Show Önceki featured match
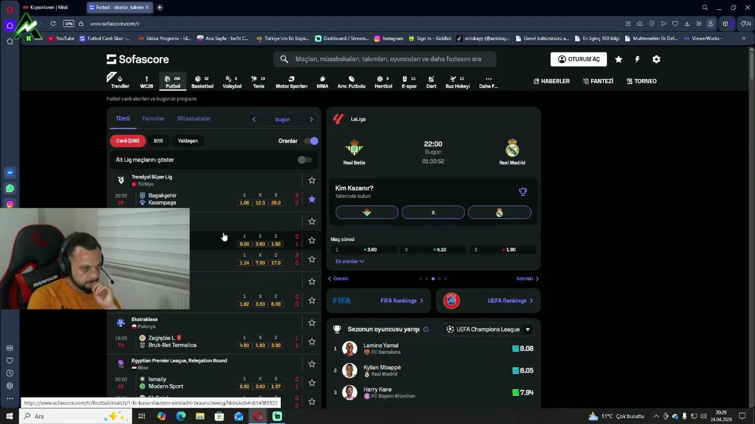The image size is (755, 424). (x=339, y=279)
